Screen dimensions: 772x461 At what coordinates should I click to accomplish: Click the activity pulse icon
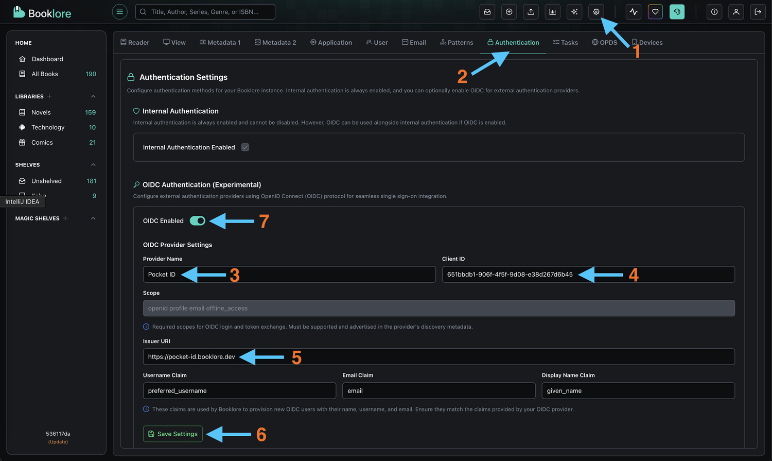tap(633, 11)
